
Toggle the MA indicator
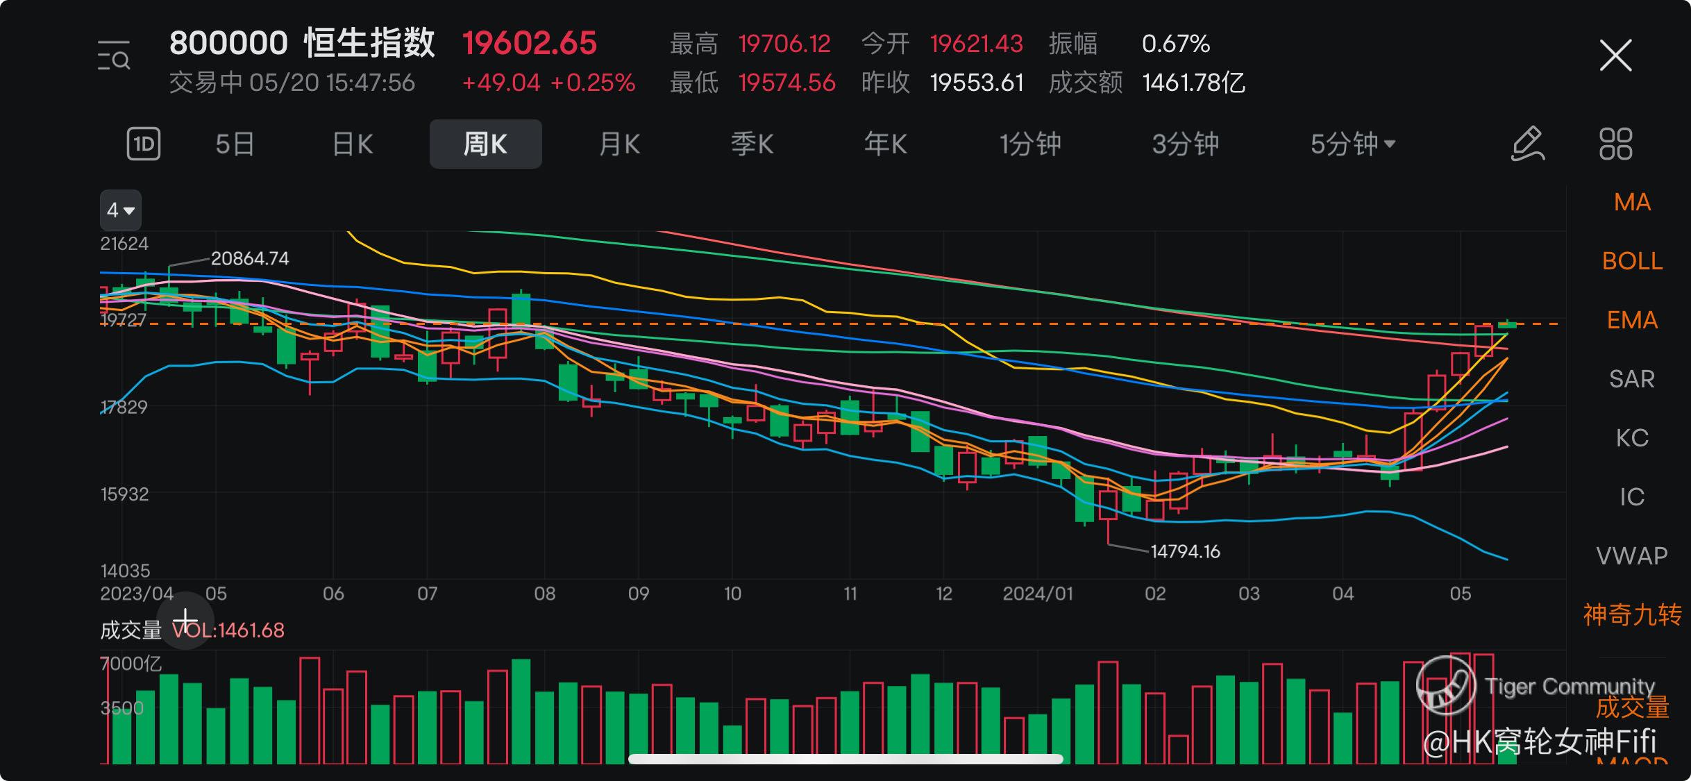coord(1631,203)
